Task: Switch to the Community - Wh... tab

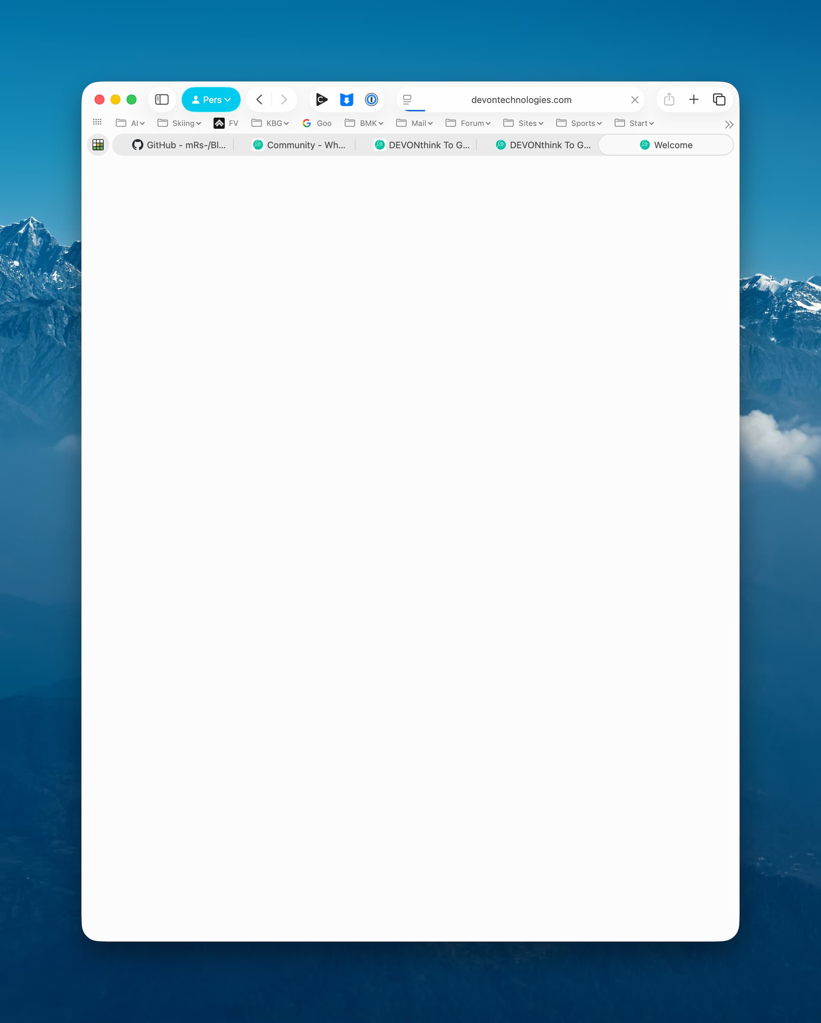Action: click(299, 145)
